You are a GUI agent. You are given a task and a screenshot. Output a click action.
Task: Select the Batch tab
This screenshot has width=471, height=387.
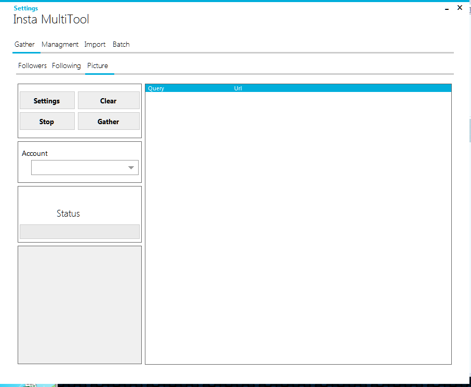pyautogui.click(x=121, y=45)
